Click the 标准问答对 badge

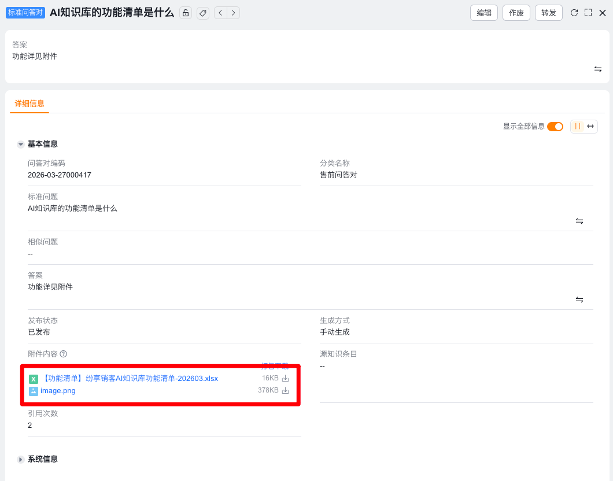[25, 13]
